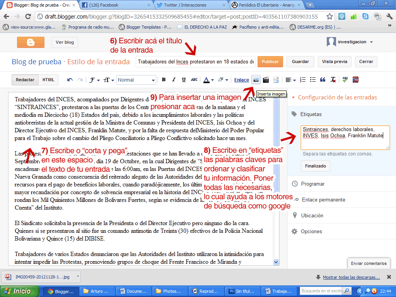Image resolution: width=396 pixels, height=297 pixels.
Task: Switch to the Twitter / Interacciones tab
Action: click(188, 5)
